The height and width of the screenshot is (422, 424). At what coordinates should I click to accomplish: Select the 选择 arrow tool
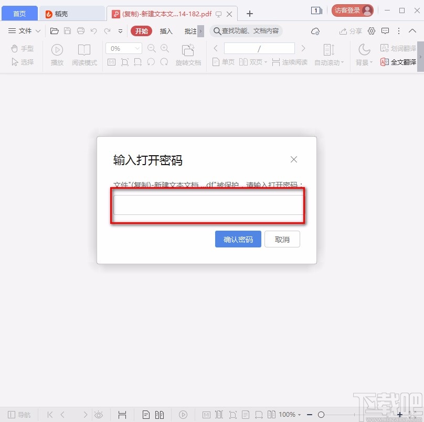pyautogui.click(x=23, y=62)
